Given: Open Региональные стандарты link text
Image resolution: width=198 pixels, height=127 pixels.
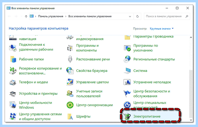Looking at the screenshot, I should (x=154, y=59).
